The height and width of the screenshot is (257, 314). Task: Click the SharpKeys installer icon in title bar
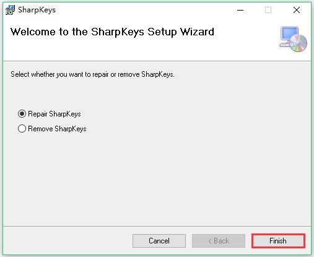[10, 10]
